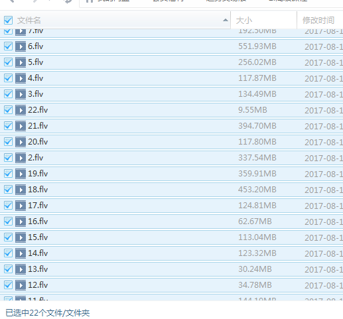Screen dimensions: 343x319
Task: Deselect the 21.flv checkbox
Action: (x=8, y=126)
